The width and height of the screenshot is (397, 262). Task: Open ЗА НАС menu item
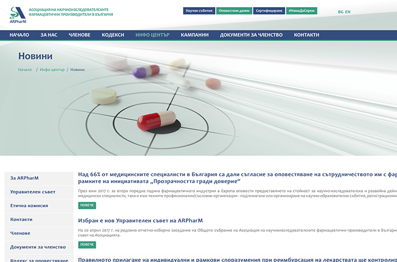click(49, 35)
